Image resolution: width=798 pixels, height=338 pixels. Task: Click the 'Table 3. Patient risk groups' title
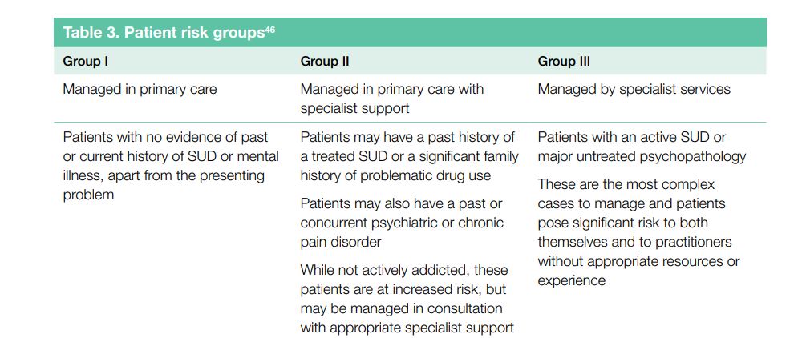coord(163,33)
